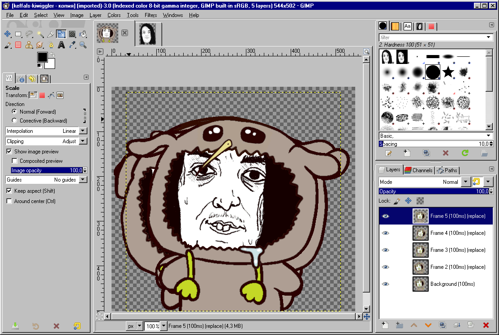This screenshot has height=335, width=499.
Task: Choose Corrective (Backward) direction
Action: [x=14, y=120]
